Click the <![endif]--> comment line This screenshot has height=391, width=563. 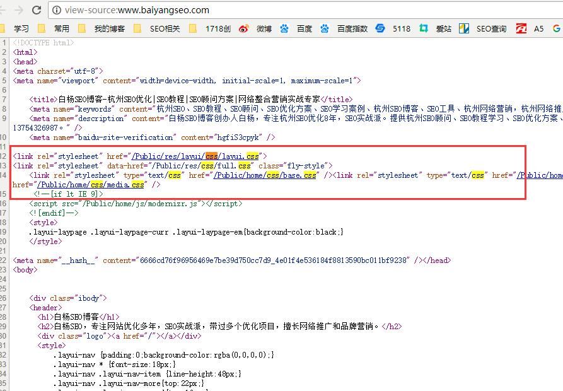(54, 213)
